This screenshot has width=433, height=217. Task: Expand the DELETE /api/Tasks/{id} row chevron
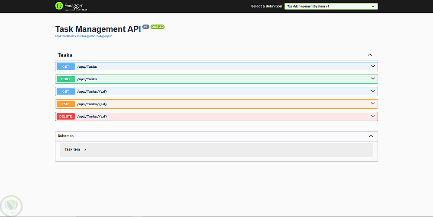373,116
